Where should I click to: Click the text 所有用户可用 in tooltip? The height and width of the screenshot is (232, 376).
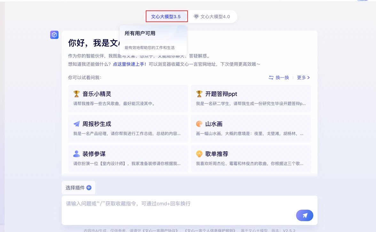(140, 33)
